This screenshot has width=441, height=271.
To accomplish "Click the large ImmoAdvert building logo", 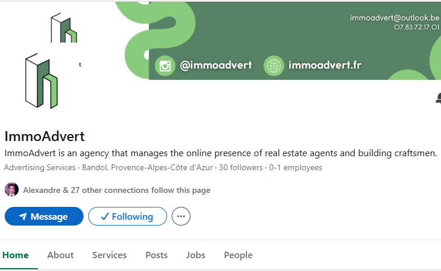I will pos(41,80).
